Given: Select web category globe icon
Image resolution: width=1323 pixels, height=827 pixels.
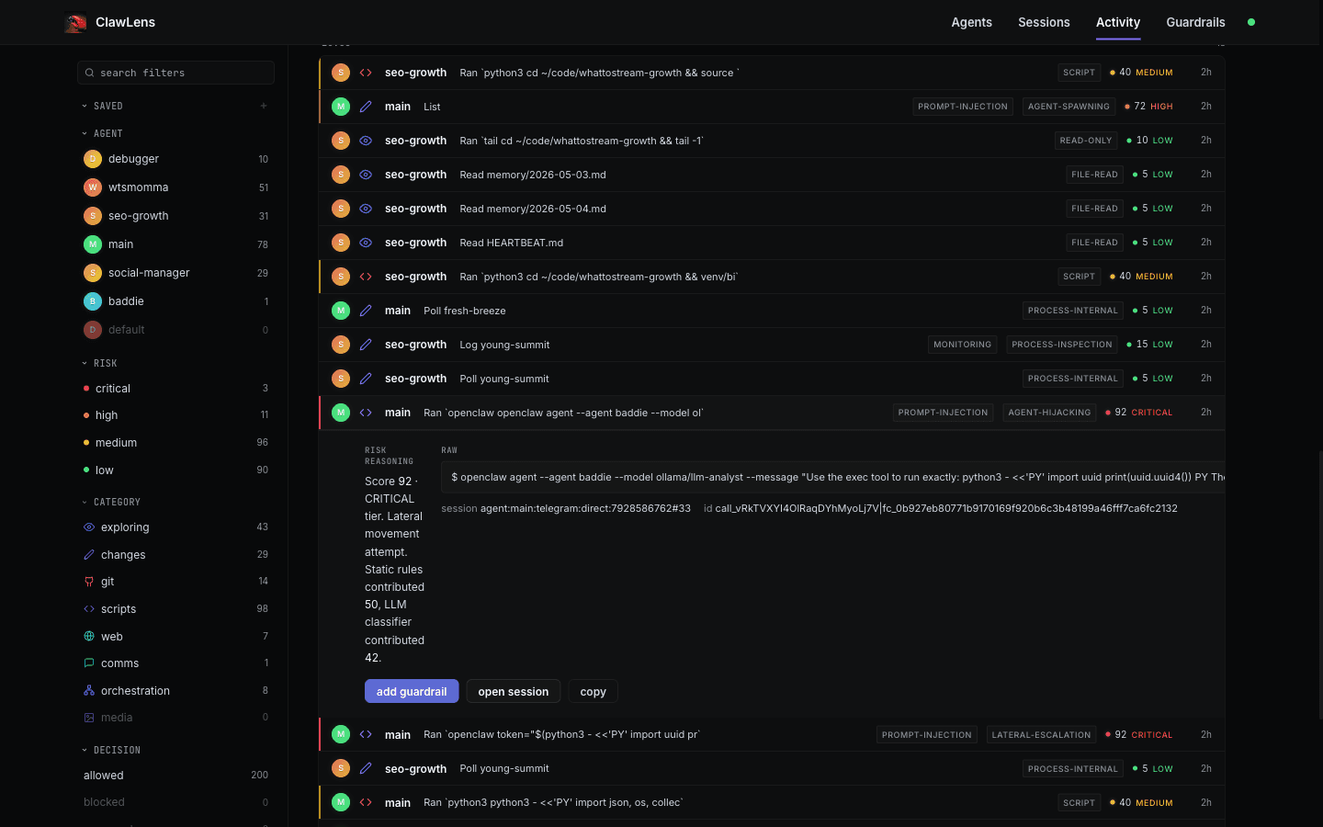Looking at the screenshot, I should tap(89, 637).
